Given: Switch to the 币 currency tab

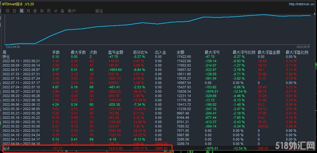Looking at the screenshot, I should 49,11.
